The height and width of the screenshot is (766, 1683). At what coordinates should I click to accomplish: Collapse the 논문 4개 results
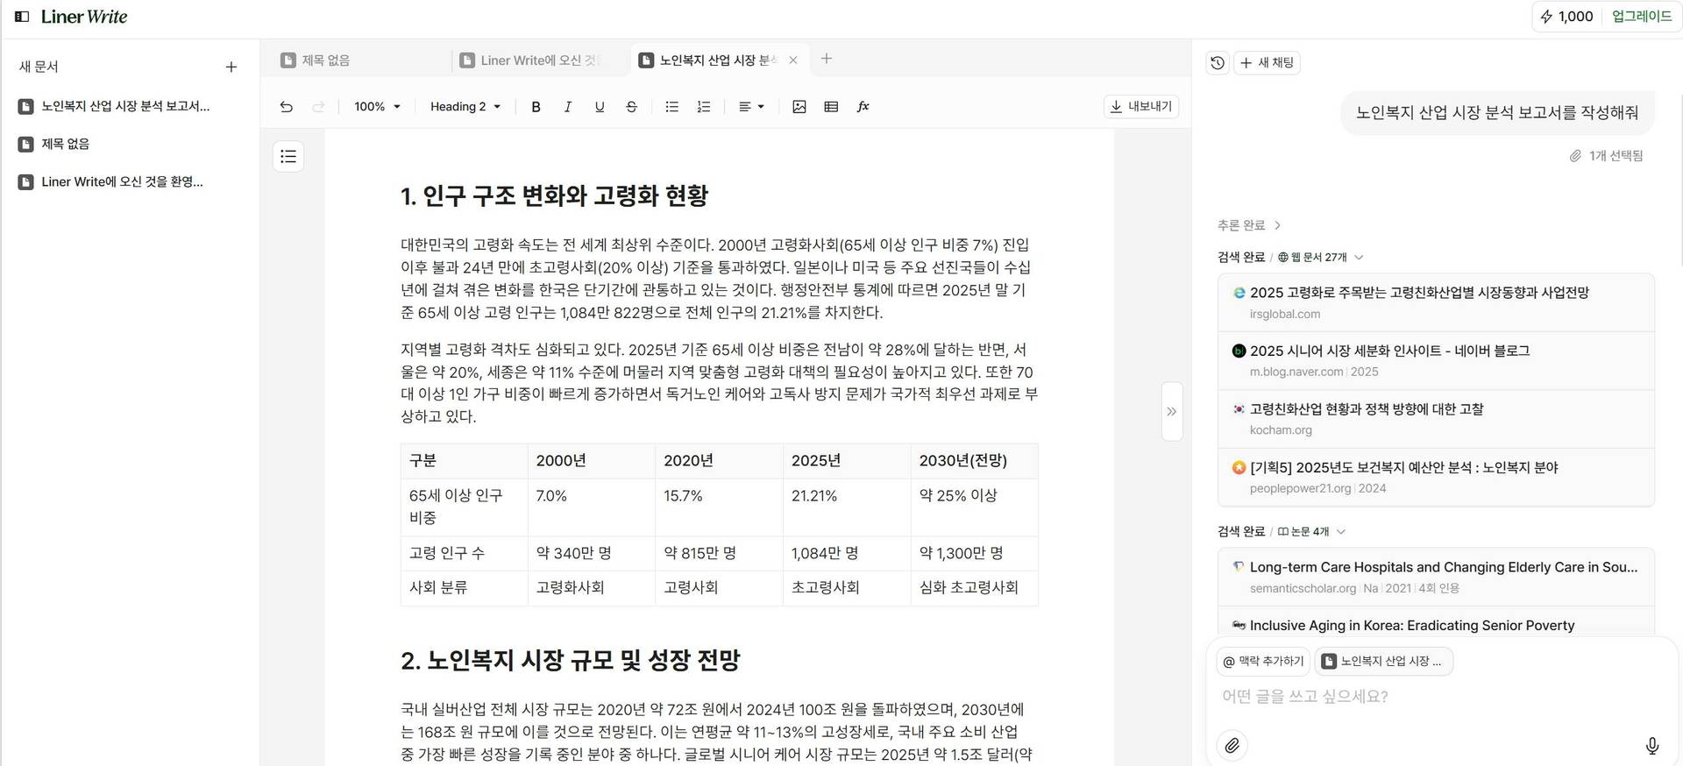pos(1311,532)
